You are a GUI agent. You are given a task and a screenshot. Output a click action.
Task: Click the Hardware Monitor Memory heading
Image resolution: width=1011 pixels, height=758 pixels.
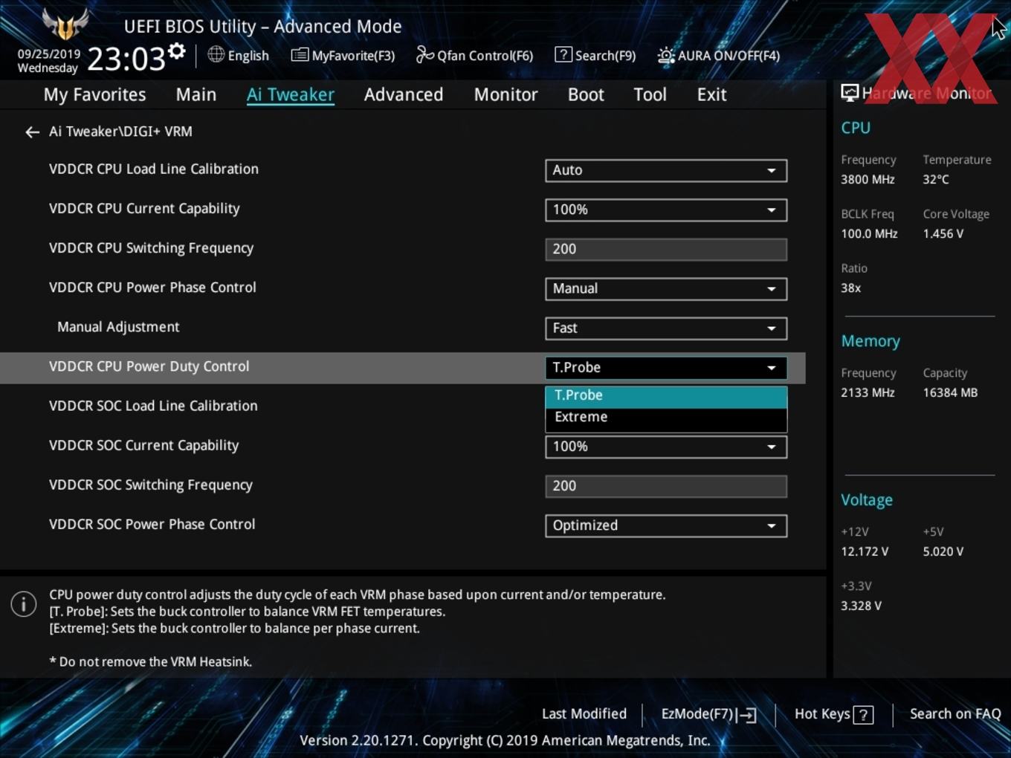pos(871,341)
